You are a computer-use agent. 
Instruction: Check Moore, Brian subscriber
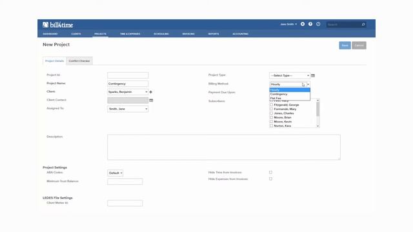pos(271,117)
